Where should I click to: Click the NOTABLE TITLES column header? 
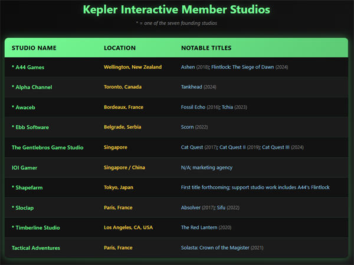(x=206, y=48)
